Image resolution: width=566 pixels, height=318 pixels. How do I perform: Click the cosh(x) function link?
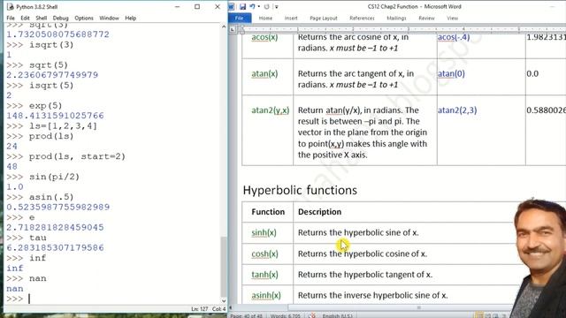265,254
